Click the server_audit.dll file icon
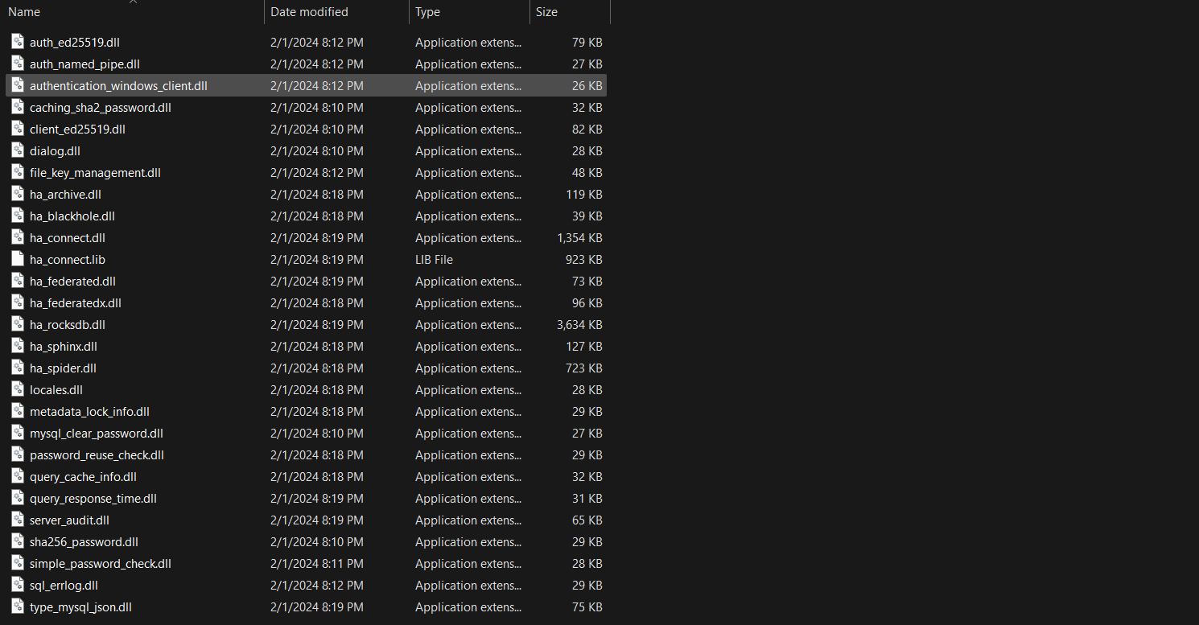1199x625 pixels. coord(18,520)
